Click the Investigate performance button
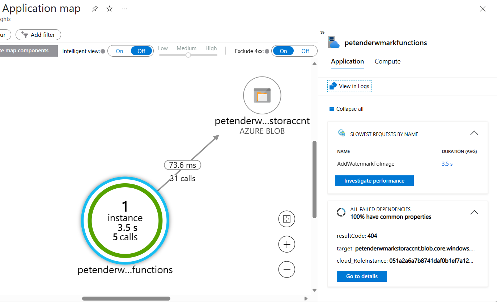This screenshot has height=302, width=497. click(374, 181)
